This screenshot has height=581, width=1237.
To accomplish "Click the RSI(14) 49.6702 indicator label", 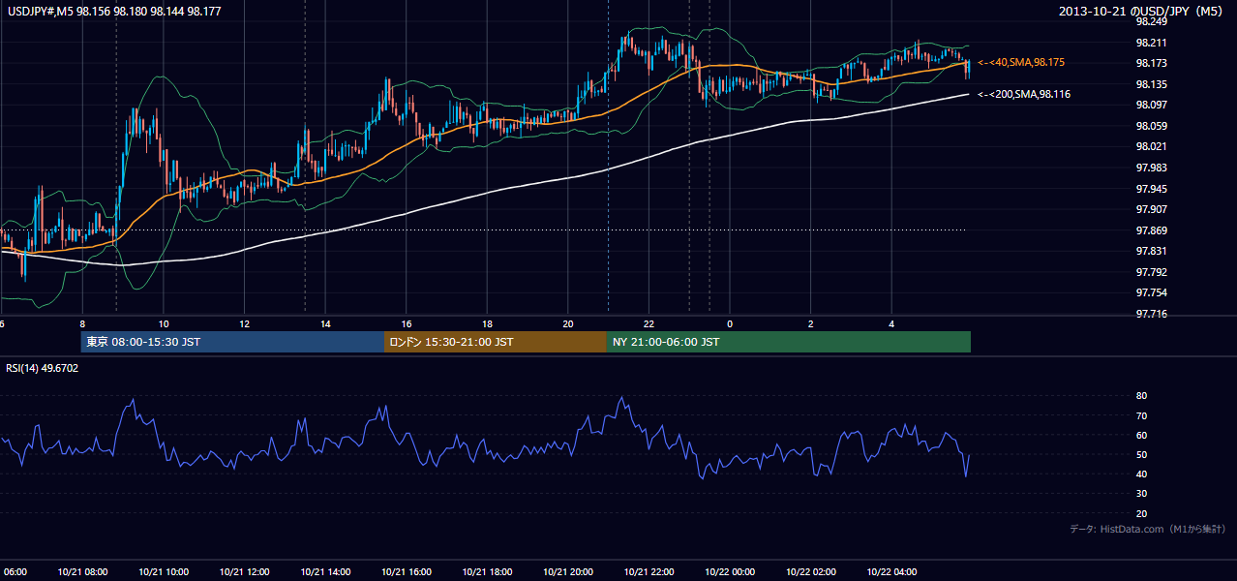I will [x=43, y=368].
